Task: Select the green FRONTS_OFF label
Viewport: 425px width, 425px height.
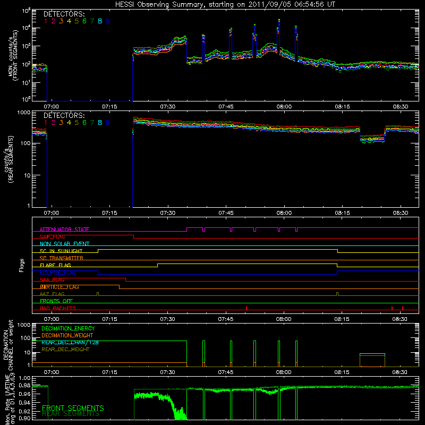Action: click(x=56, y=301)
